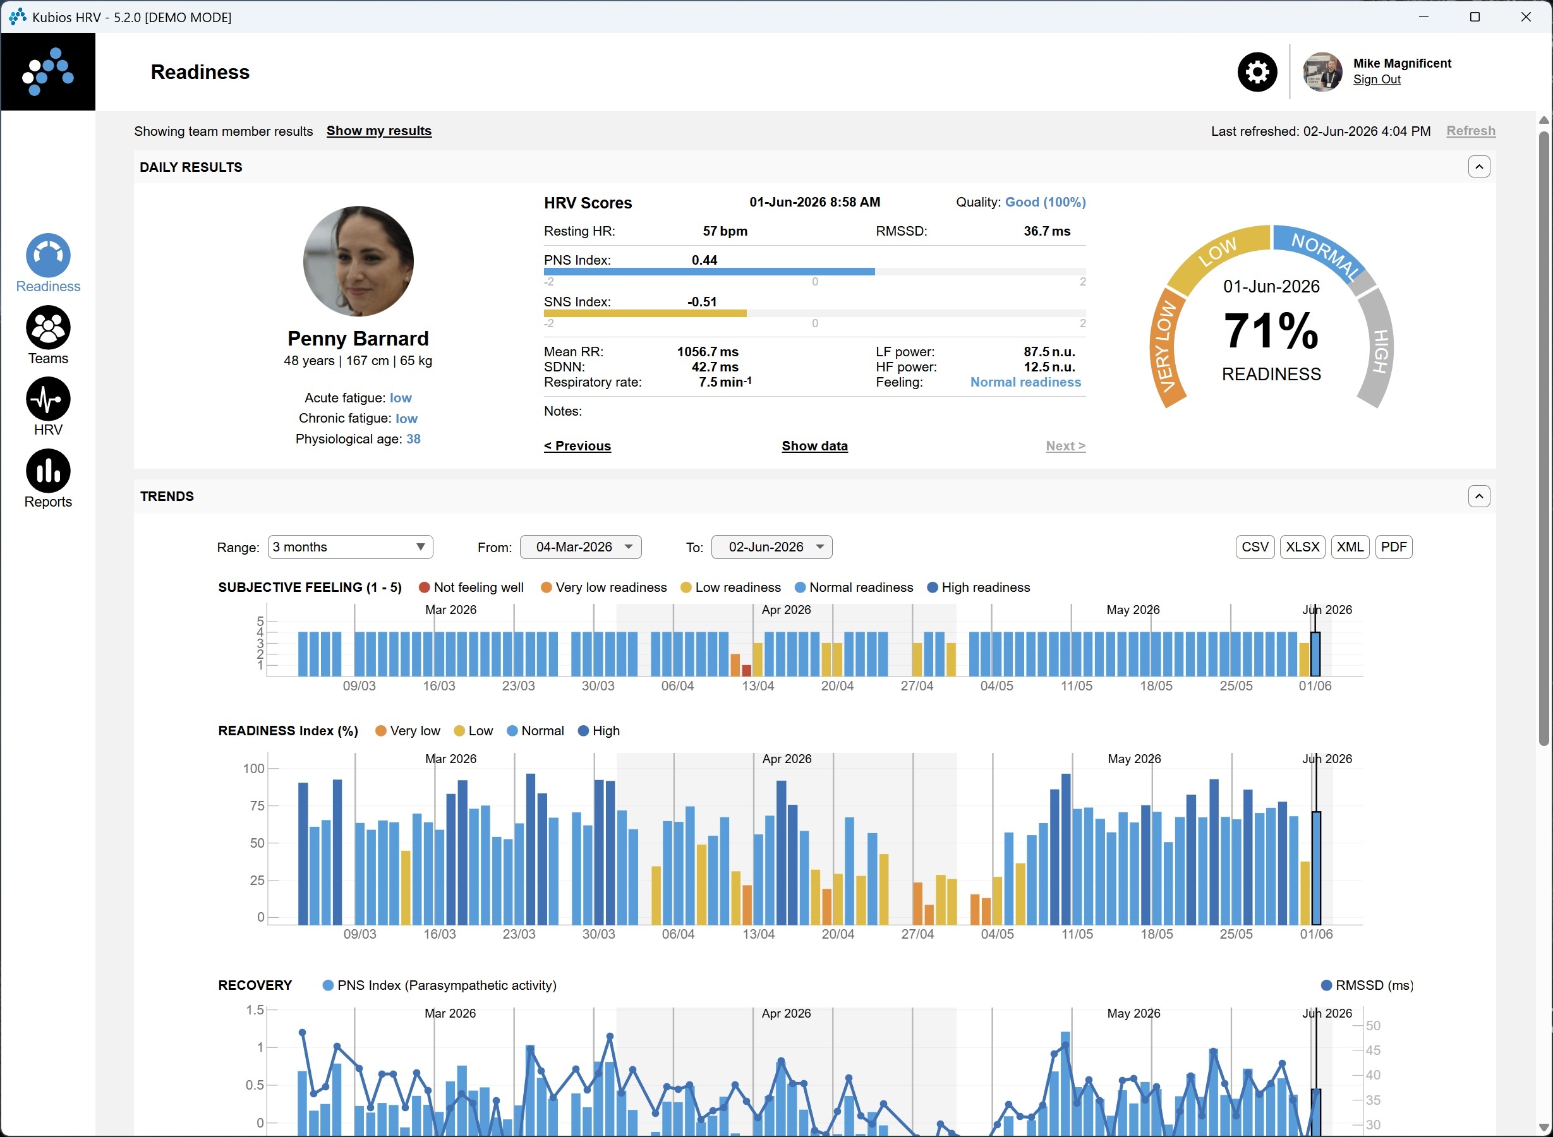Screen dimensions: 1553x1137
Task: Click the Penny Barnard name heading
Action: tap(358, 339)
